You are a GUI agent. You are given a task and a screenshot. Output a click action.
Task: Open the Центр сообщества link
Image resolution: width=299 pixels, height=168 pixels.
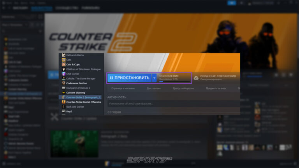tap(183, 88)
